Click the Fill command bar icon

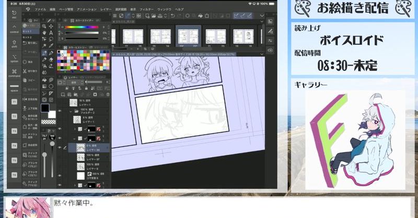pos(200,16)
